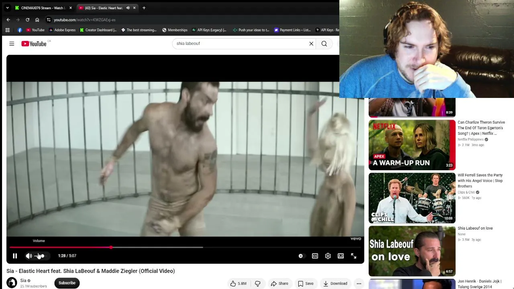This screenshot has height=289, width=514.
Task: Clear the 'shia labeouf' search text
Action: click(x=311, y=43)
